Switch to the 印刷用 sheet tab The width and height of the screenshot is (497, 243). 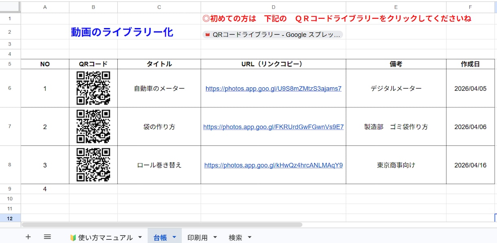(198, 237)
